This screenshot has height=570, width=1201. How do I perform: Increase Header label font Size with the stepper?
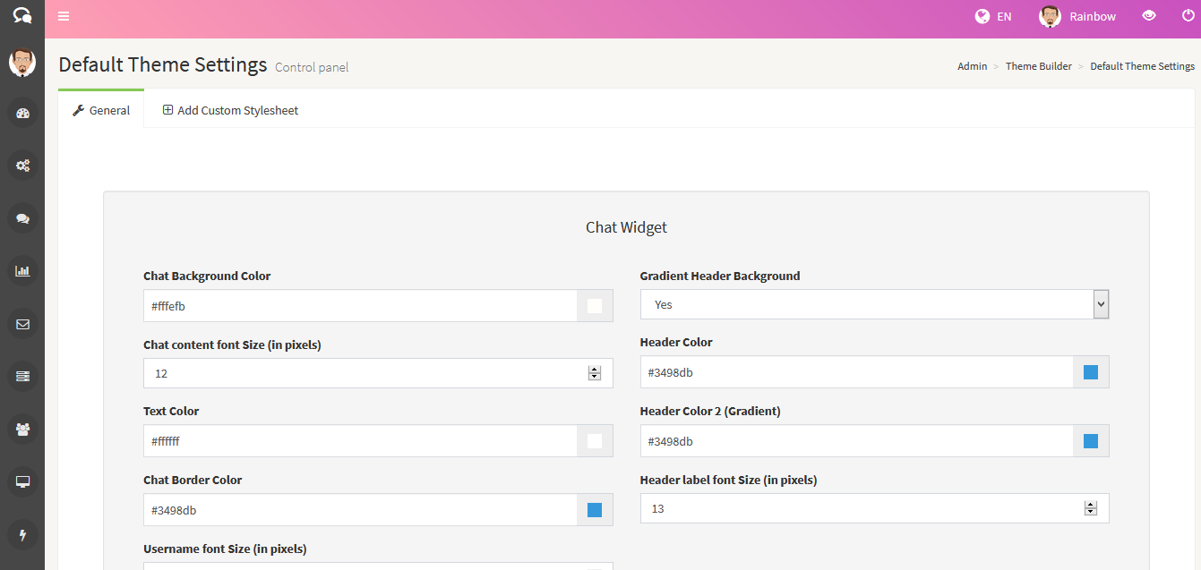click(1090, 504)
